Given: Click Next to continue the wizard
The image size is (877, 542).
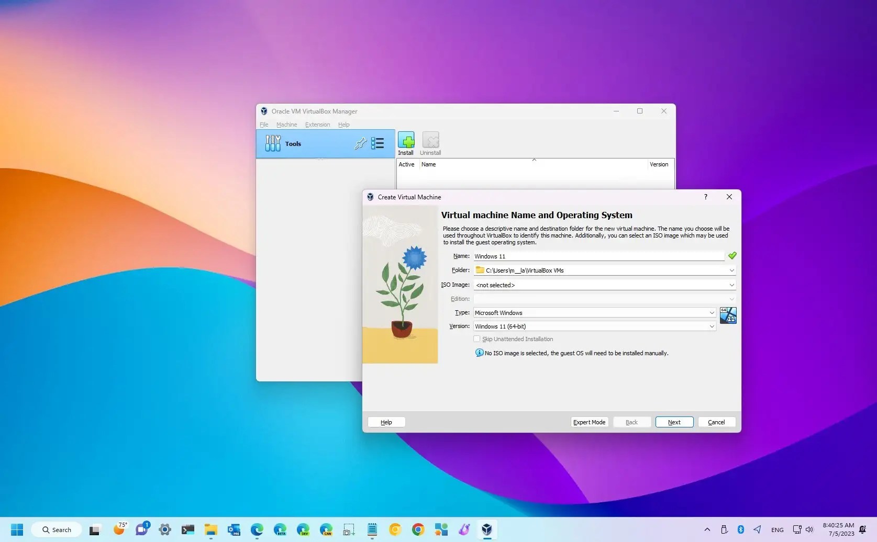Looking at the screenshot, I should point(674,422).
